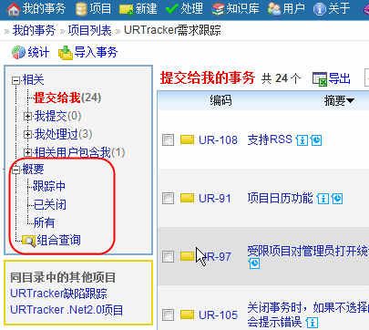
Task: Open the 关于 top menu
Action: [339, 9]
